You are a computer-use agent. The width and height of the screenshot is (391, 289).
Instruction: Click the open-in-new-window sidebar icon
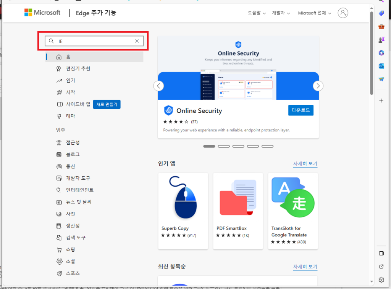coord(381,267)
